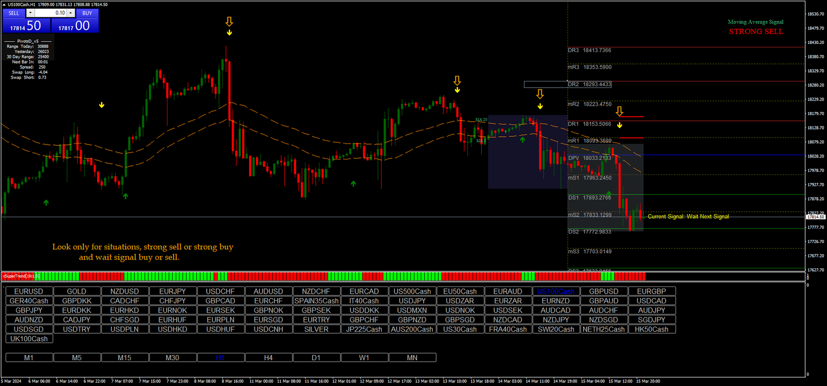
Task: Open the SILVER symbol chart
Action: pos(316,329)
